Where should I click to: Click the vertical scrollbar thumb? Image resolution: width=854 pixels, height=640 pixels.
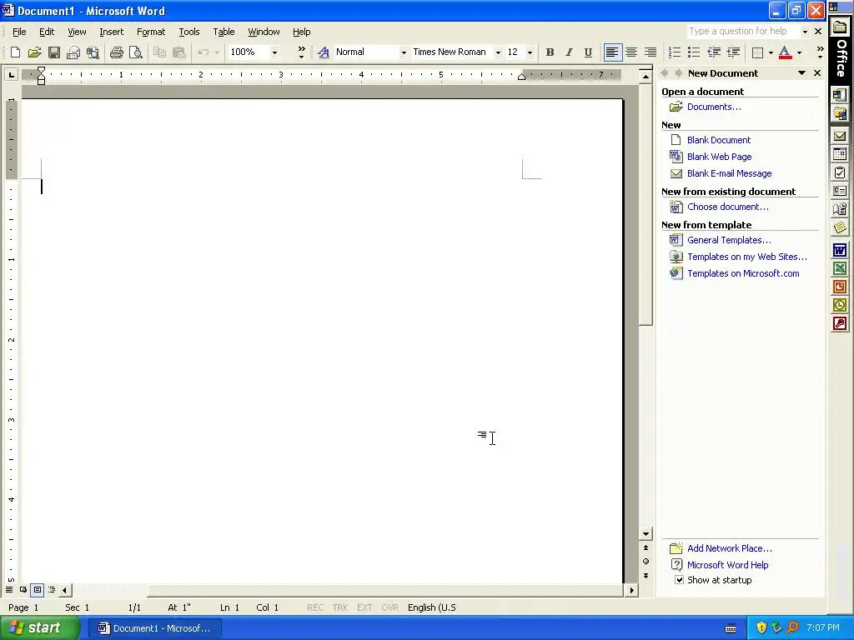pos(646,205)
